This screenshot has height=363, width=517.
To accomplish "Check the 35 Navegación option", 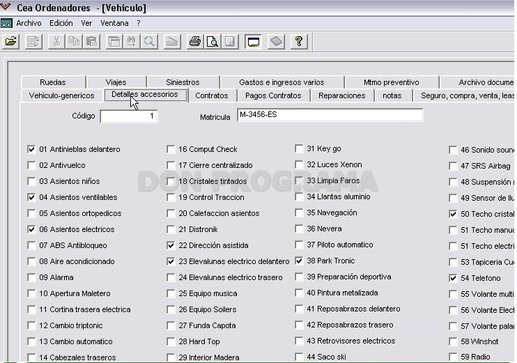I will point(299,213).
